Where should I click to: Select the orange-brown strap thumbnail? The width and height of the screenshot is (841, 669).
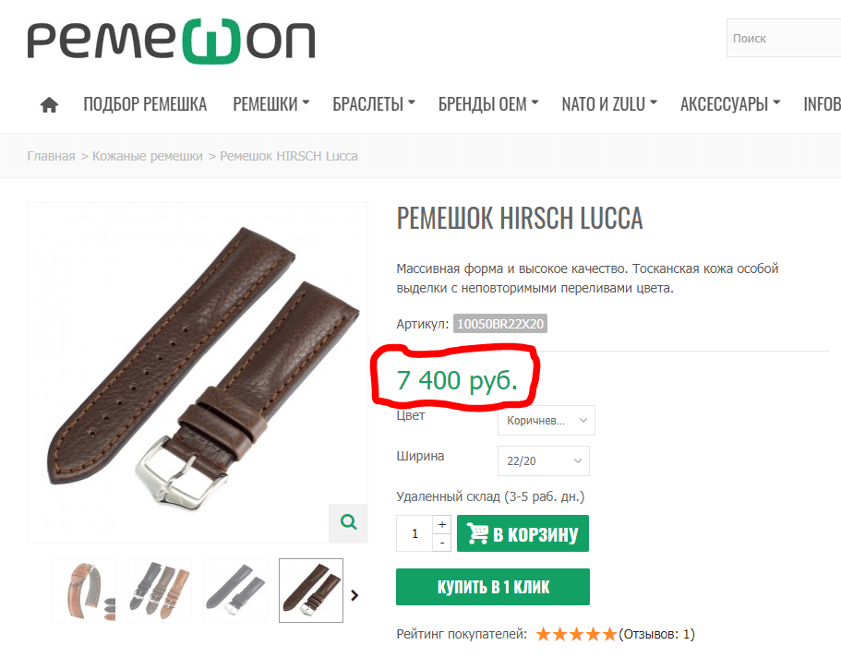(84, 591)
